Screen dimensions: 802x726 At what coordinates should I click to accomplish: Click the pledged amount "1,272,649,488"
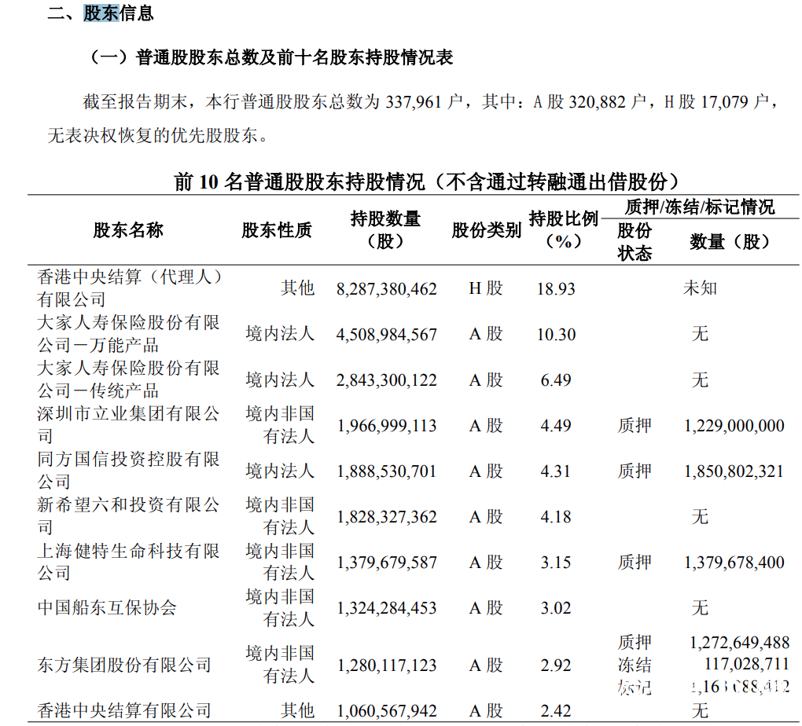coord(740,643)
